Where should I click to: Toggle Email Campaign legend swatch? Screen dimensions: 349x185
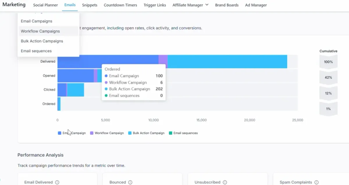pyautogui.click(x=60, y=133)
